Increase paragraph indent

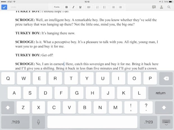(x=120, y=7)
